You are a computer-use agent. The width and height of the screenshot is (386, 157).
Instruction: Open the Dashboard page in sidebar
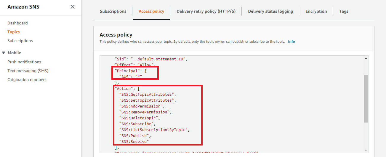(x=17, y=23)
